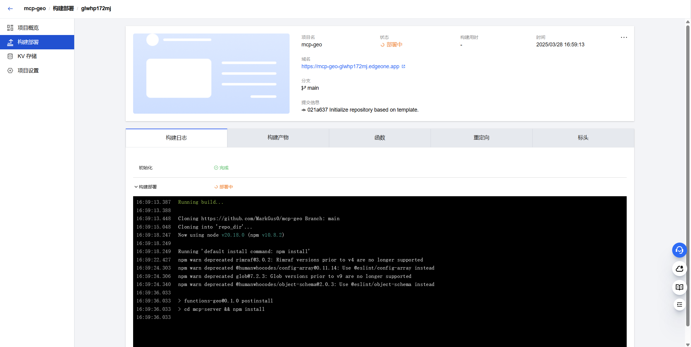Open https://mcp-geo-glwhp172mj.edgeone.app link
691x347 pixels.
tap(350, 66)
